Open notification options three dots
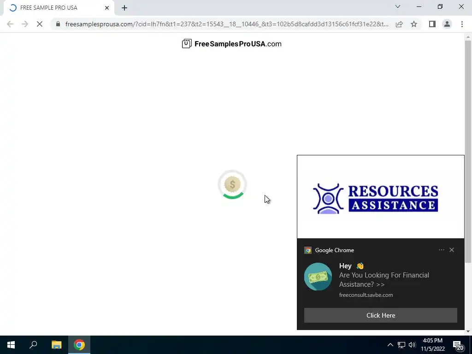Viewport: 472px width, 354px height. 441,250
